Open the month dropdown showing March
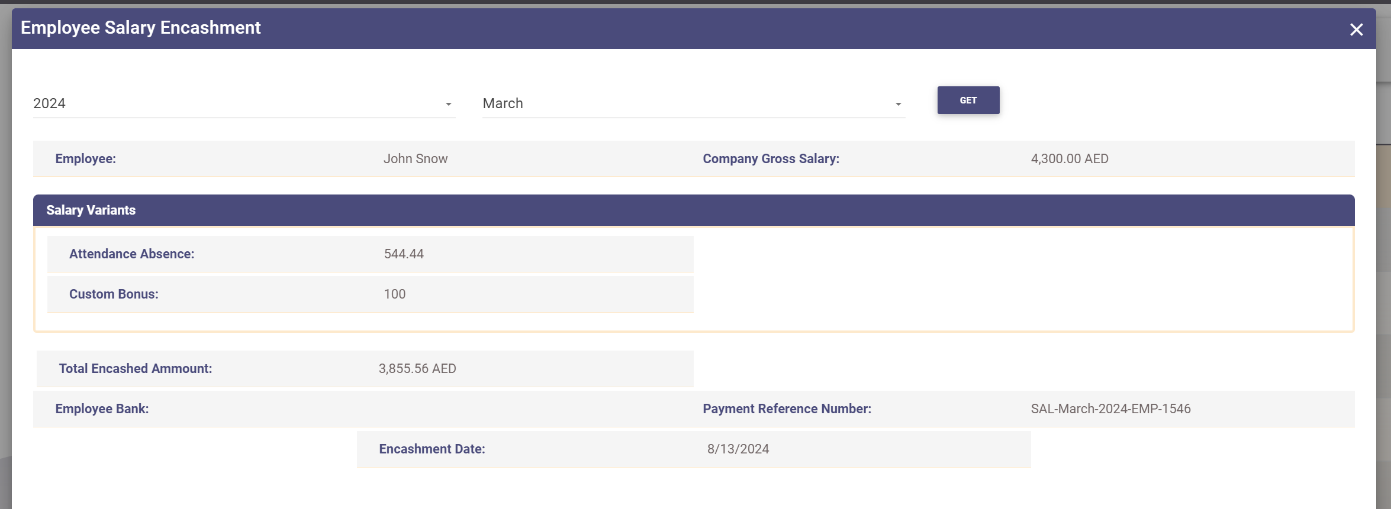 click(687, 103)
